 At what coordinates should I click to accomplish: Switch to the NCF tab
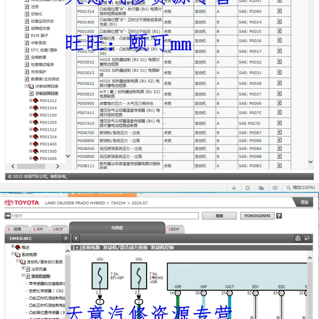point(59,229)
